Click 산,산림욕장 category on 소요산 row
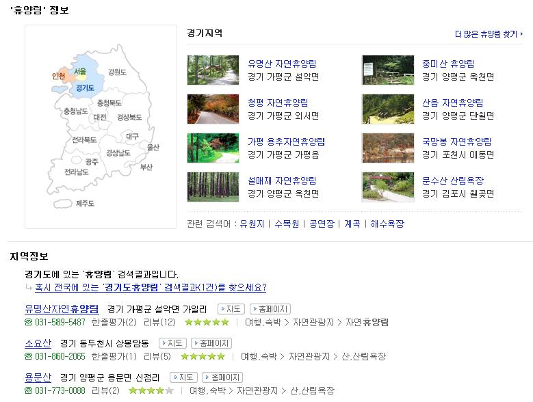 [364, 356]
